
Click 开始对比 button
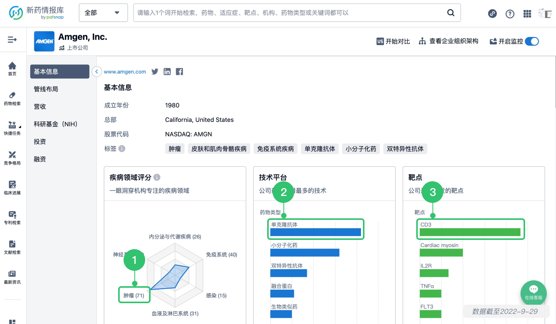click(393, 41)
